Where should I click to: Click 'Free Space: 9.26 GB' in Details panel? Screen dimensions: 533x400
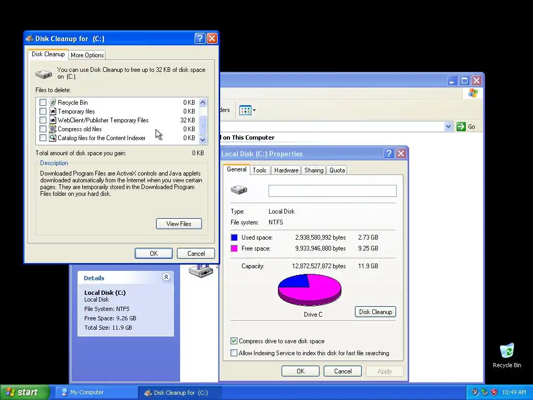pyautogui.click(x=110, y=318)
